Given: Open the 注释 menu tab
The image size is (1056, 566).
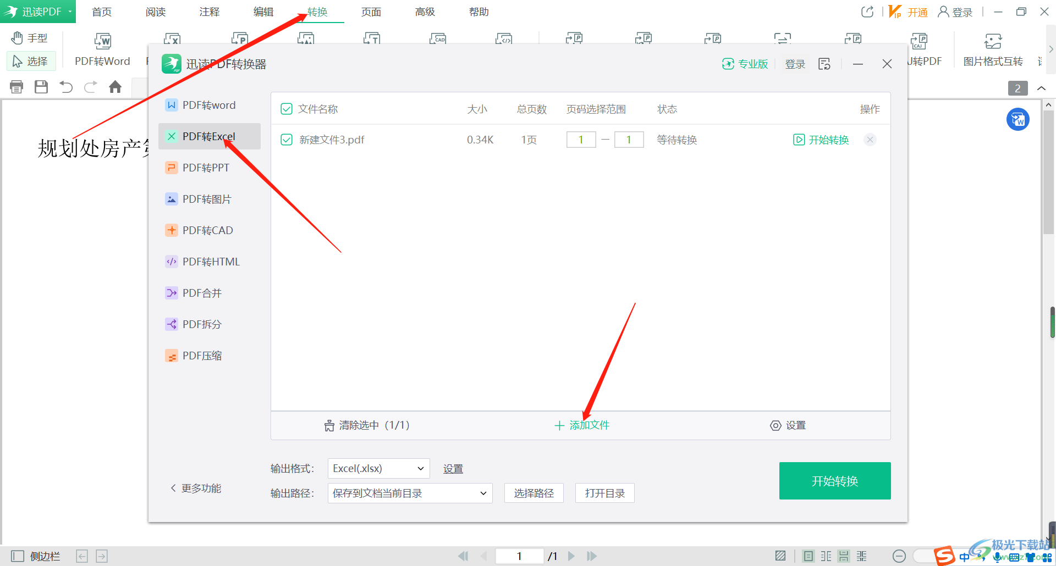Looking at the screenshot, I should pyautogui.click(x=210, y=12).
